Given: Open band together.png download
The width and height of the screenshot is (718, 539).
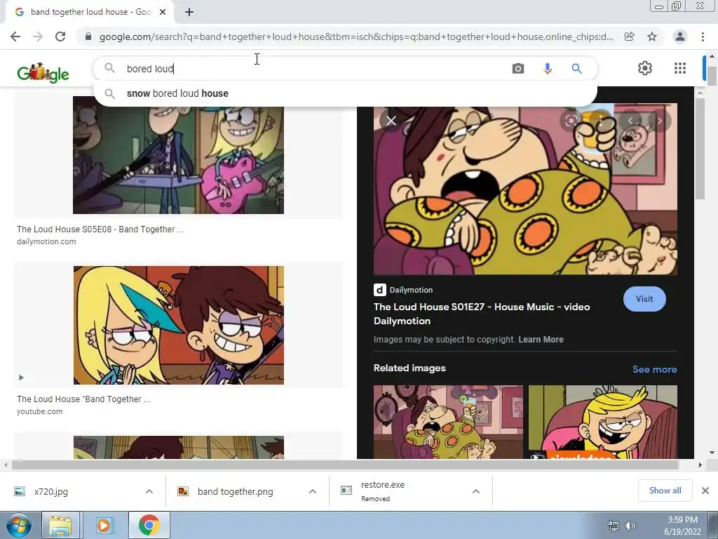Looking at the screenshot, I should 235,492.
